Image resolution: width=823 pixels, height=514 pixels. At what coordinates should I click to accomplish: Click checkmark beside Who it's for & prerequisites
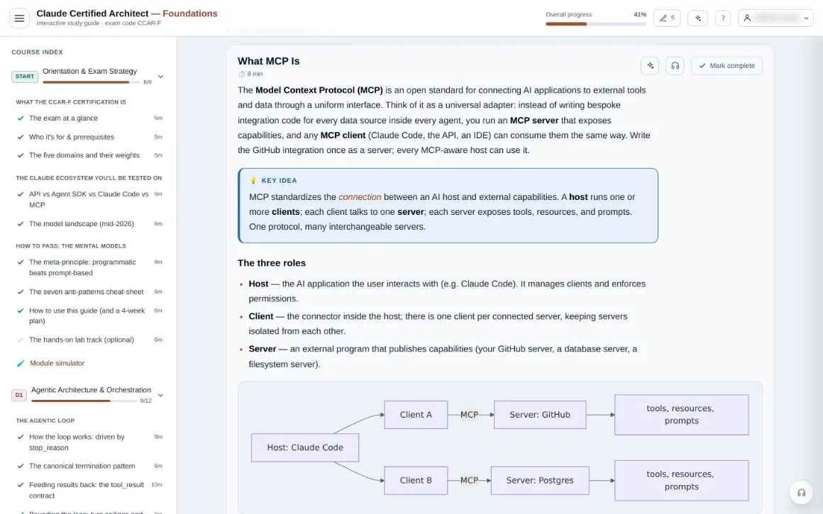click(21, 137)
